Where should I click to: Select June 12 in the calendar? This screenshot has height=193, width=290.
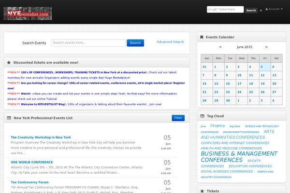pyautogui.click(x=265, y=75)
